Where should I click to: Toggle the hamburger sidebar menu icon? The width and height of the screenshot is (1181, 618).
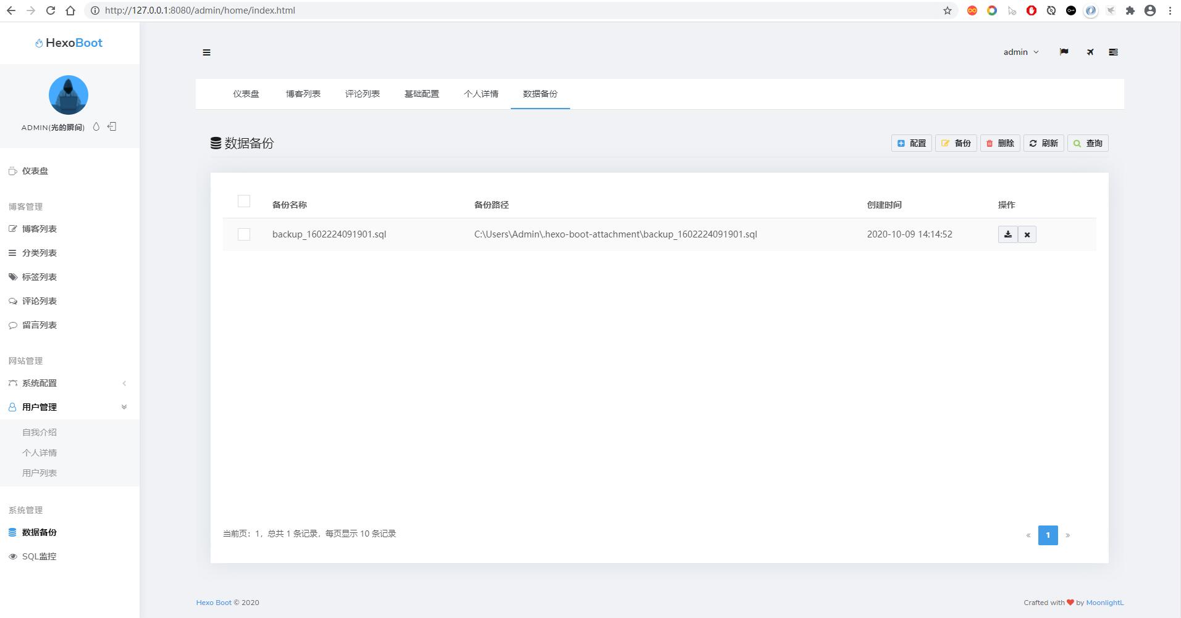coord(206,52)
